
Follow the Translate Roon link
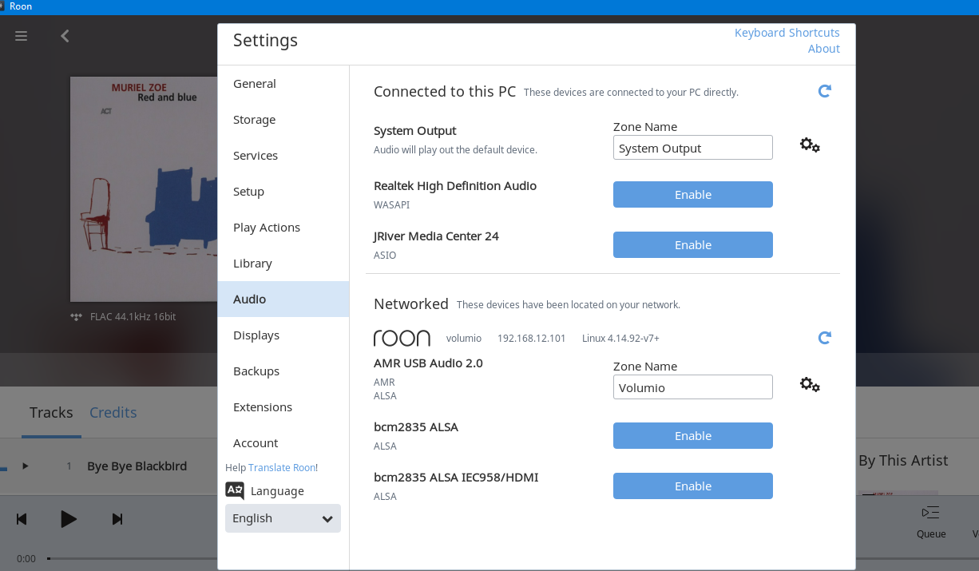coord(282,468)
